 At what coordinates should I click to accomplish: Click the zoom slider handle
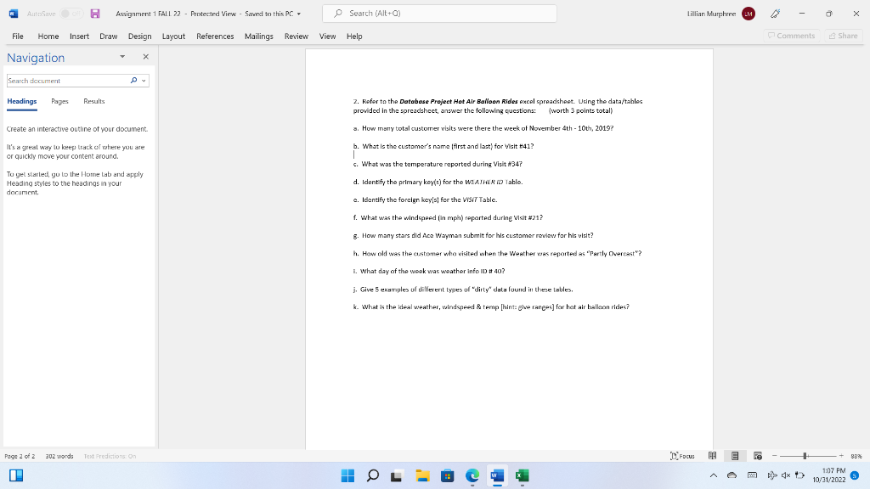(x=805, y=456)
